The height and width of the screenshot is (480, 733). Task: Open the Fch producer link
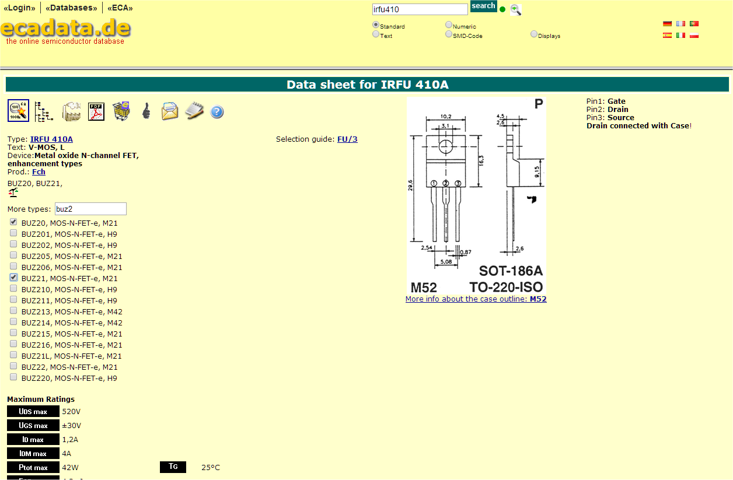click(x=39, y=172)
